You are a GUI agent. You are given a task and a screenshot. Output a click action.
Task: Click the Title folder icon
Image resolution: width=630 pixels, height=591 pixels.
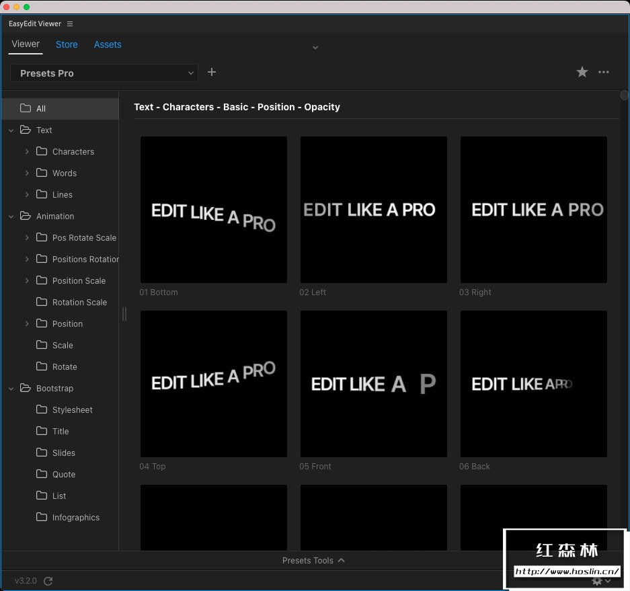pyautogui.click(x=42, y=431)
